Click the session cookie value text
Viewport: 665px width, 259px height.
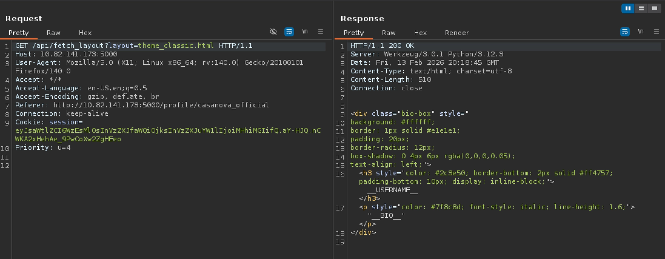[168, 131]
